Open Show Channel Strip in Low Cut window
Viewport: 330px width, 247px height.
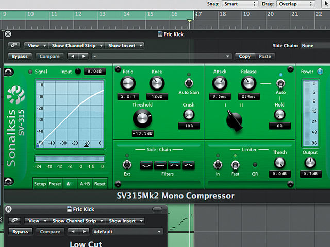click(77, 221)
